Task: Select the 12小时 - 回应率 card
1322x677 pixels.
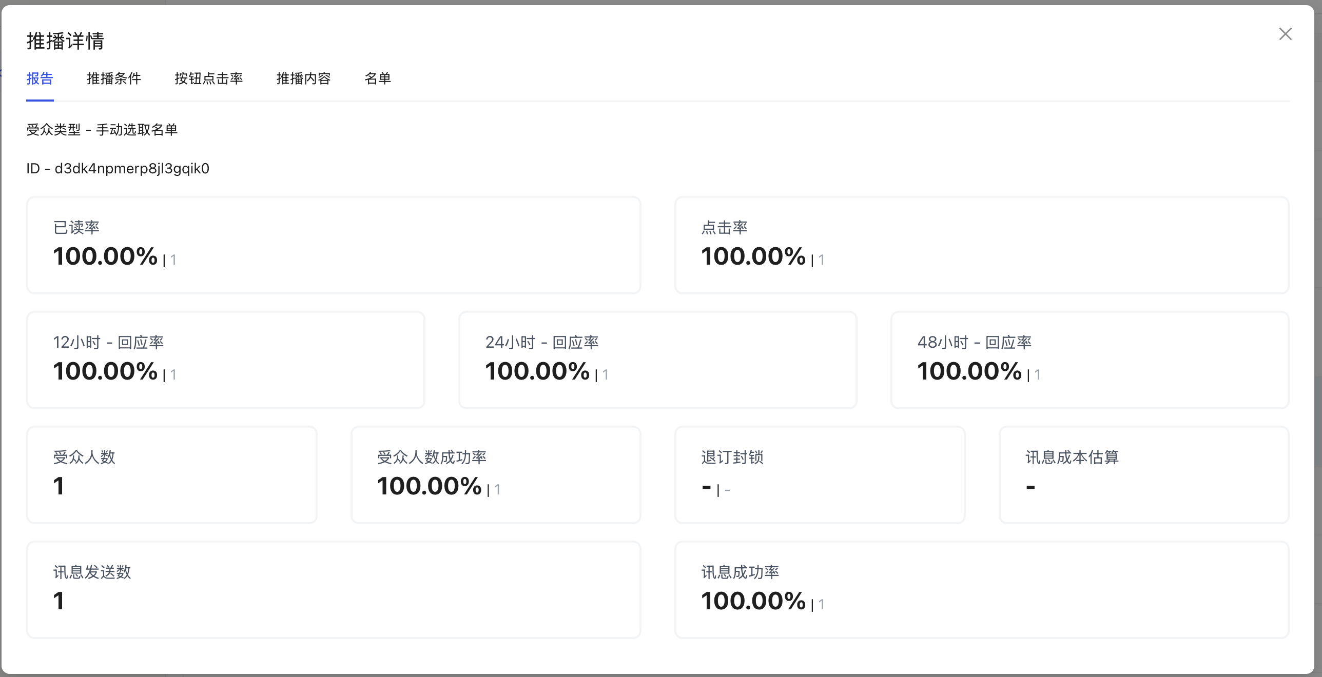Action: coord(226,360)
